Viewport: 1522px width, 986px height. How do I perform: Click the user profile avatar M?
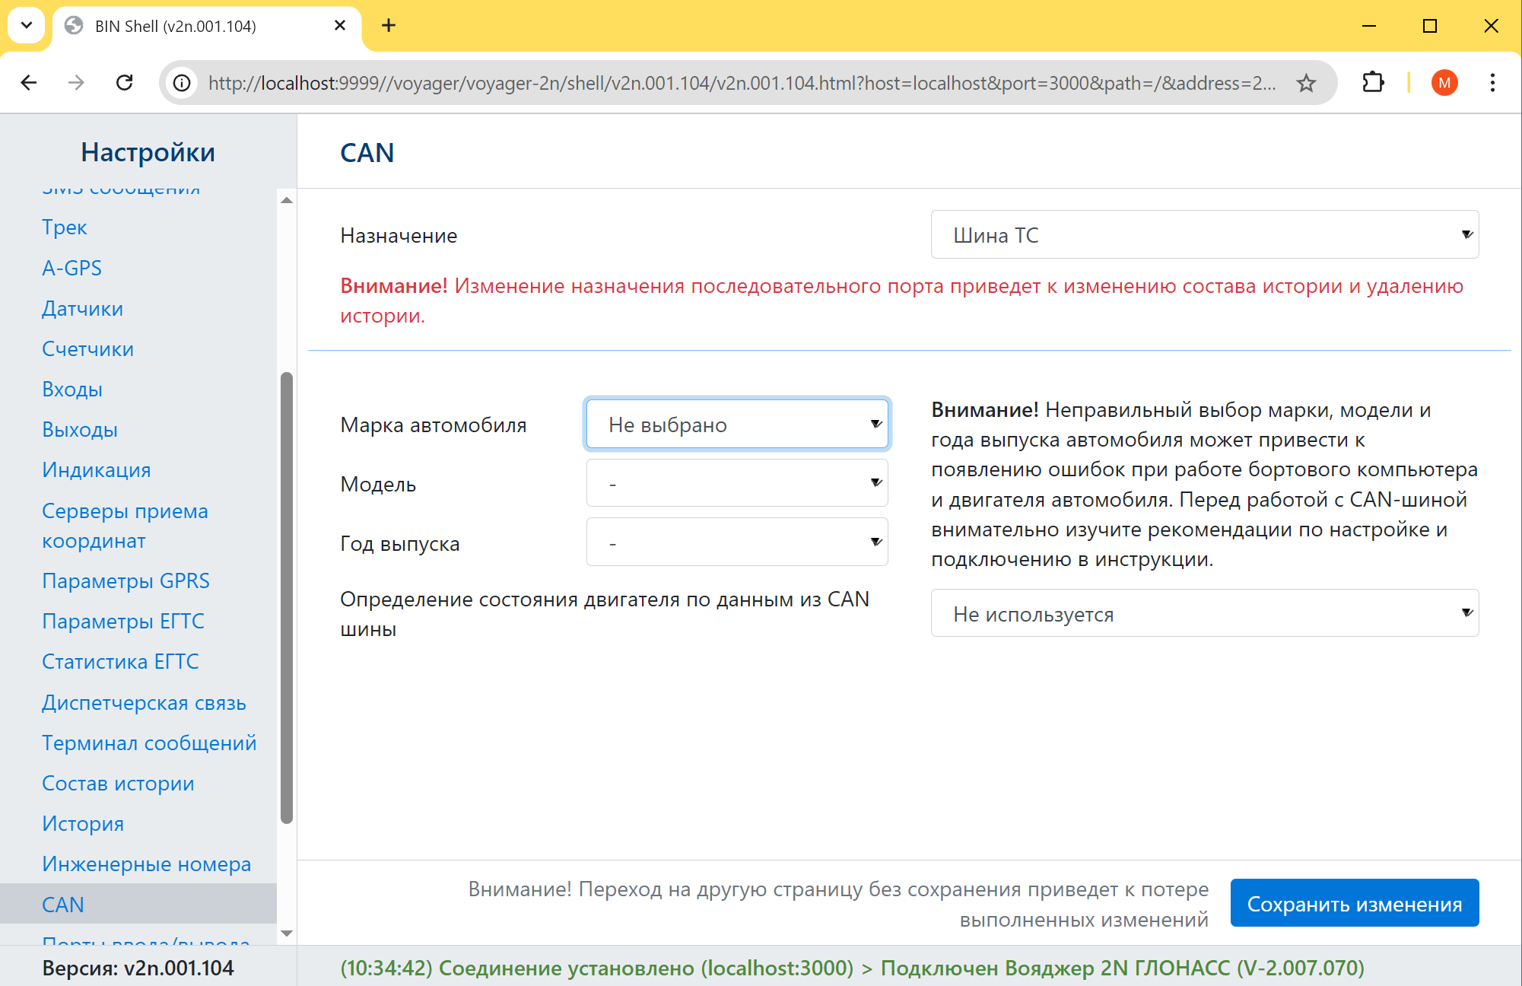pos(1444,83)
